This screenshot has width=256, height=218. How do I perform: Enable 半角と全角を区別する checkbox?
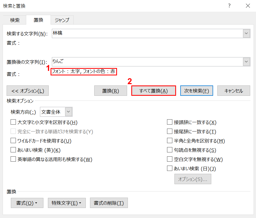(x=170, y=141)
